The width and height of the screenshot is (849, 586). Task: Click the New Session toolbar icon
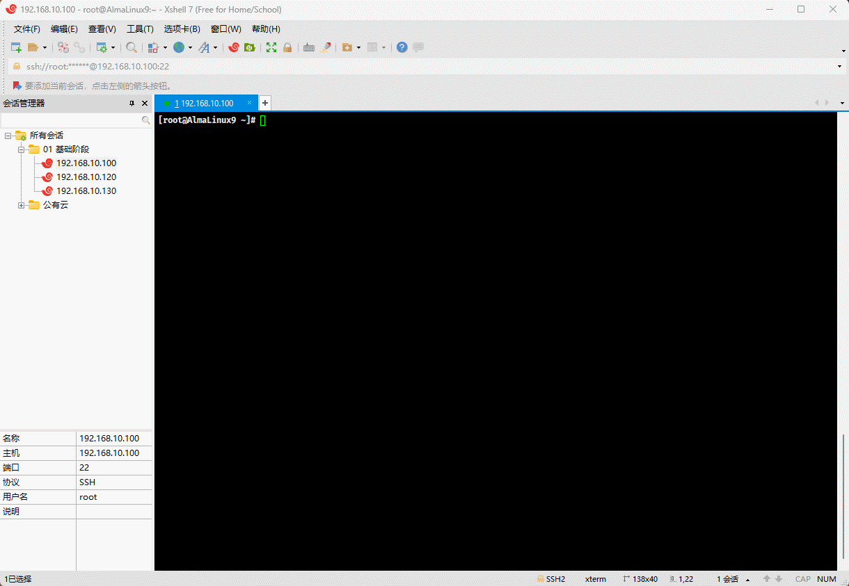pos(16,47)
